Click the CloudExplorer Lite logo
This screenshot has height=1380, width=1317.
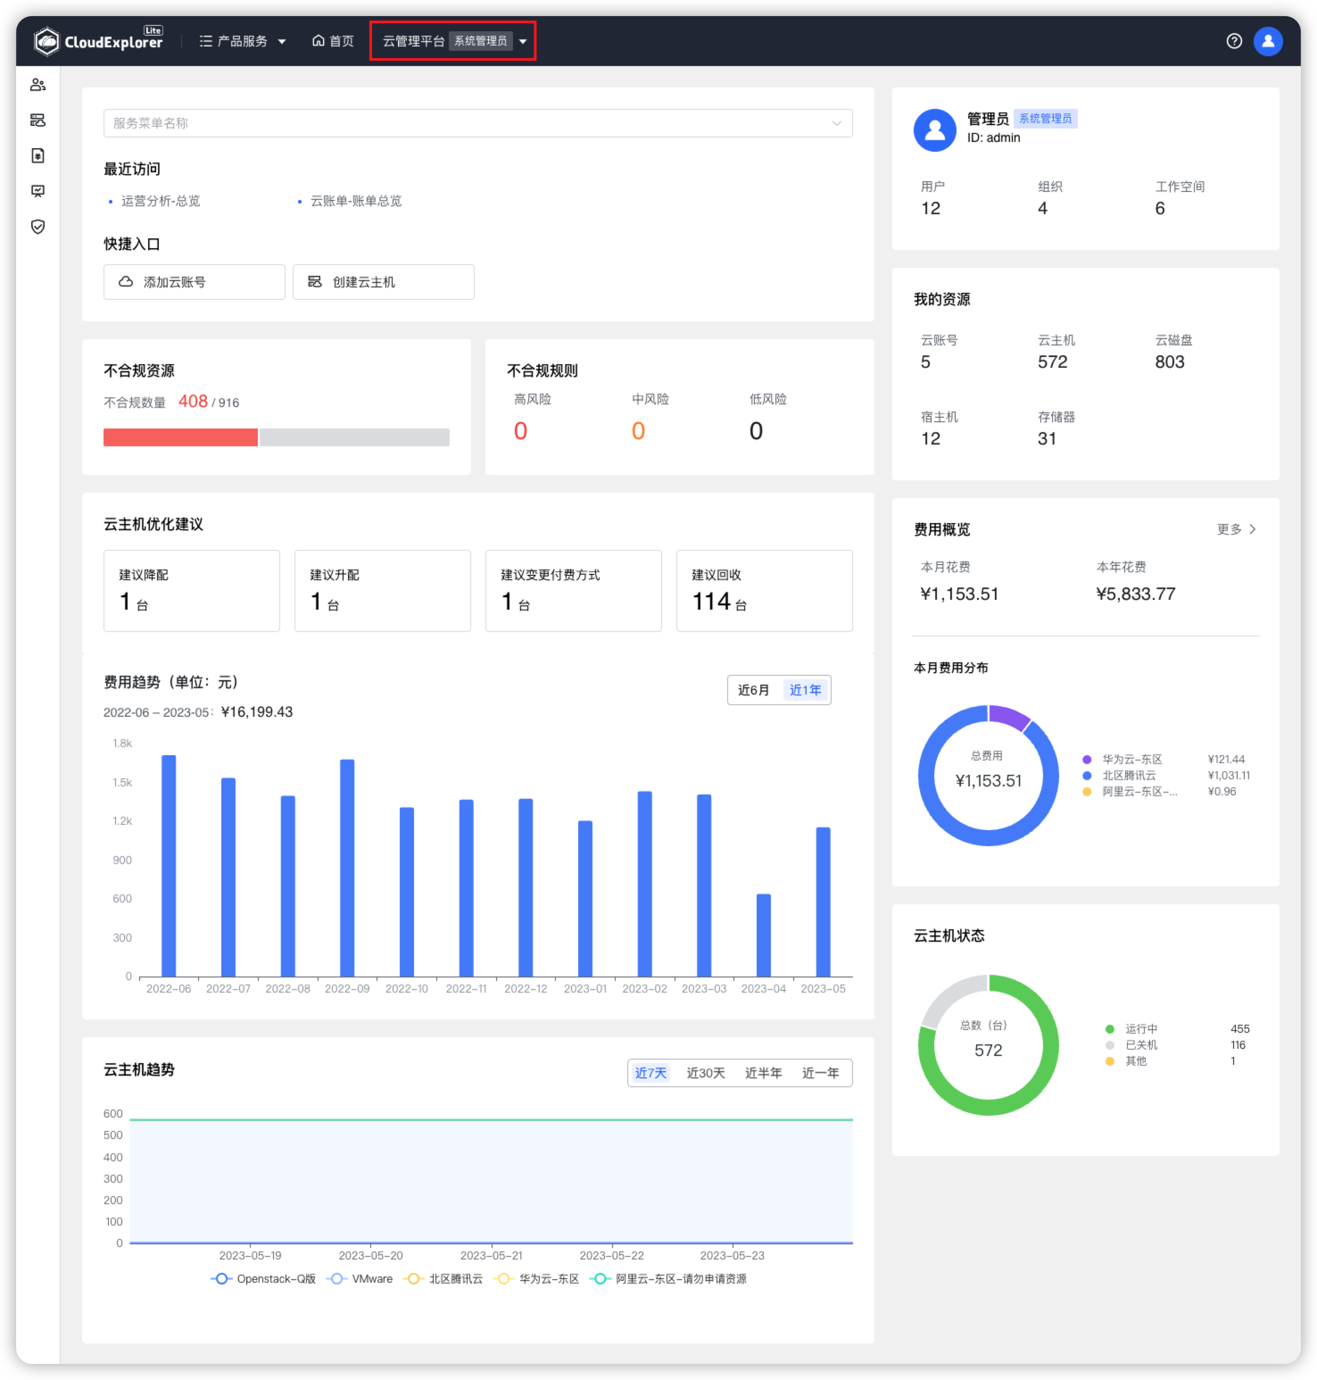98,41
